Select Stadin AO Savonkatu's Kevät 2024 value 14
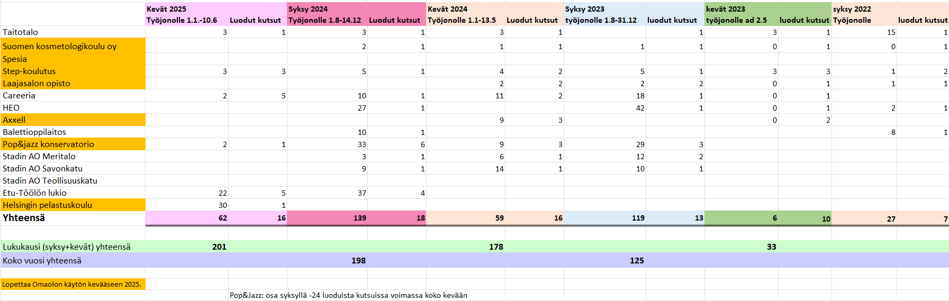The width and height of the screenshot is (949, 301). point(466,168)
